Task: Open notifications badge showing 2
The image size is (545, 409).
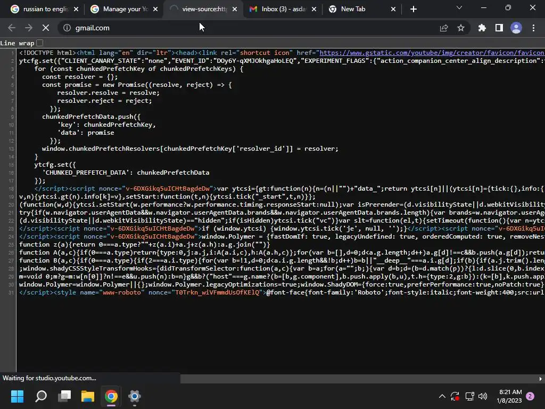Action: pyautogui.click(x=530, y=396)
